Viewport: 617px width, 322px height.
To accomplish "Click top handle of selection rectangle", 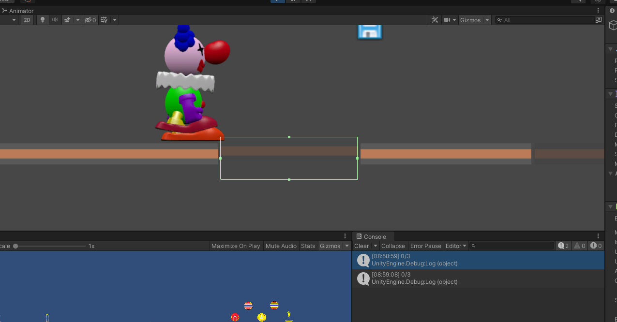I will [289, 137].
